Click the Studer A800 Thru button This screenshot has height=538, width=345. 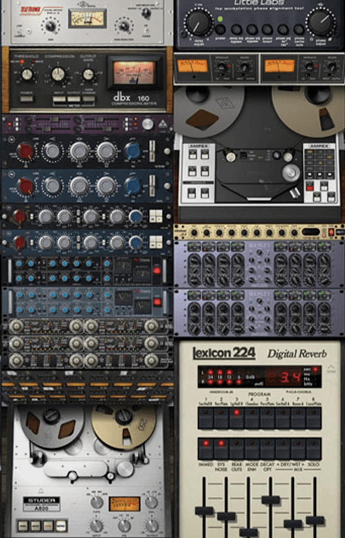(x=23, y=525)
